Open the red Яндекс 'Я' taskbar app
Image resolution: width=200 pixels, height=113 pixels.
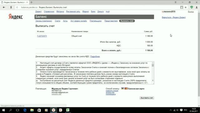pyautogui.click(x=61, y=110)
